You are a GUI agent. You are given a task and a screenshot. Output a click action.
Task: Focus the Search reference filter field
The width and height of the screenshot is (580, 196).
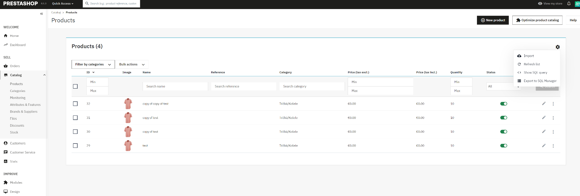pos(243,86)
